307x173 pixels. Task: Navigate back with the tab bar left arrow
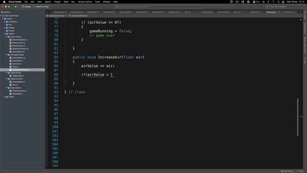pyautogui.click(x=47, y=12)
